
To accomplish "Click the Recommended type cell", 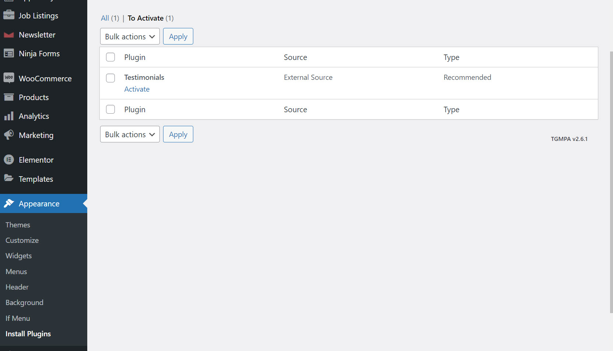I will click(467, 77).
